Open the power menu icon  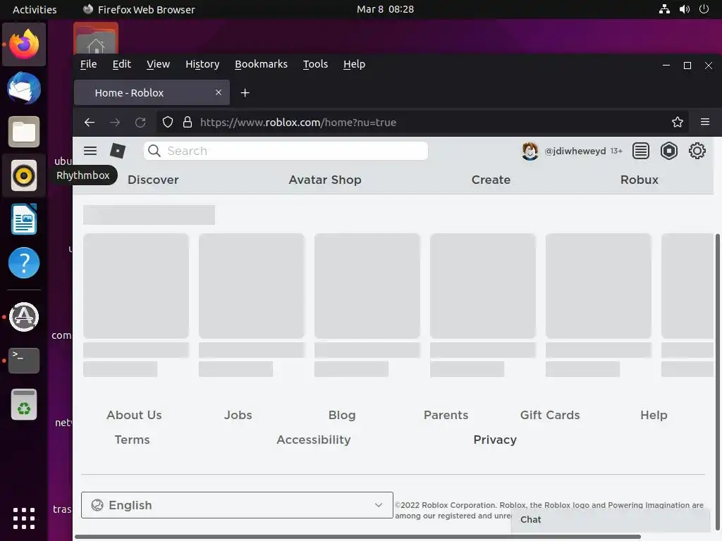[704, 9]
